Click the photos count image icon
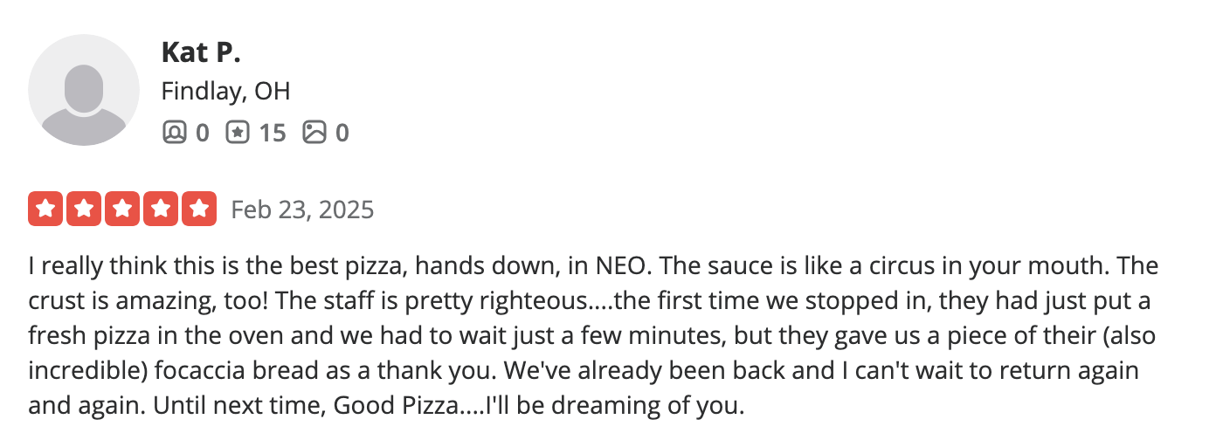The width and height of the screenshot is (1216, 440). point(314,133)
